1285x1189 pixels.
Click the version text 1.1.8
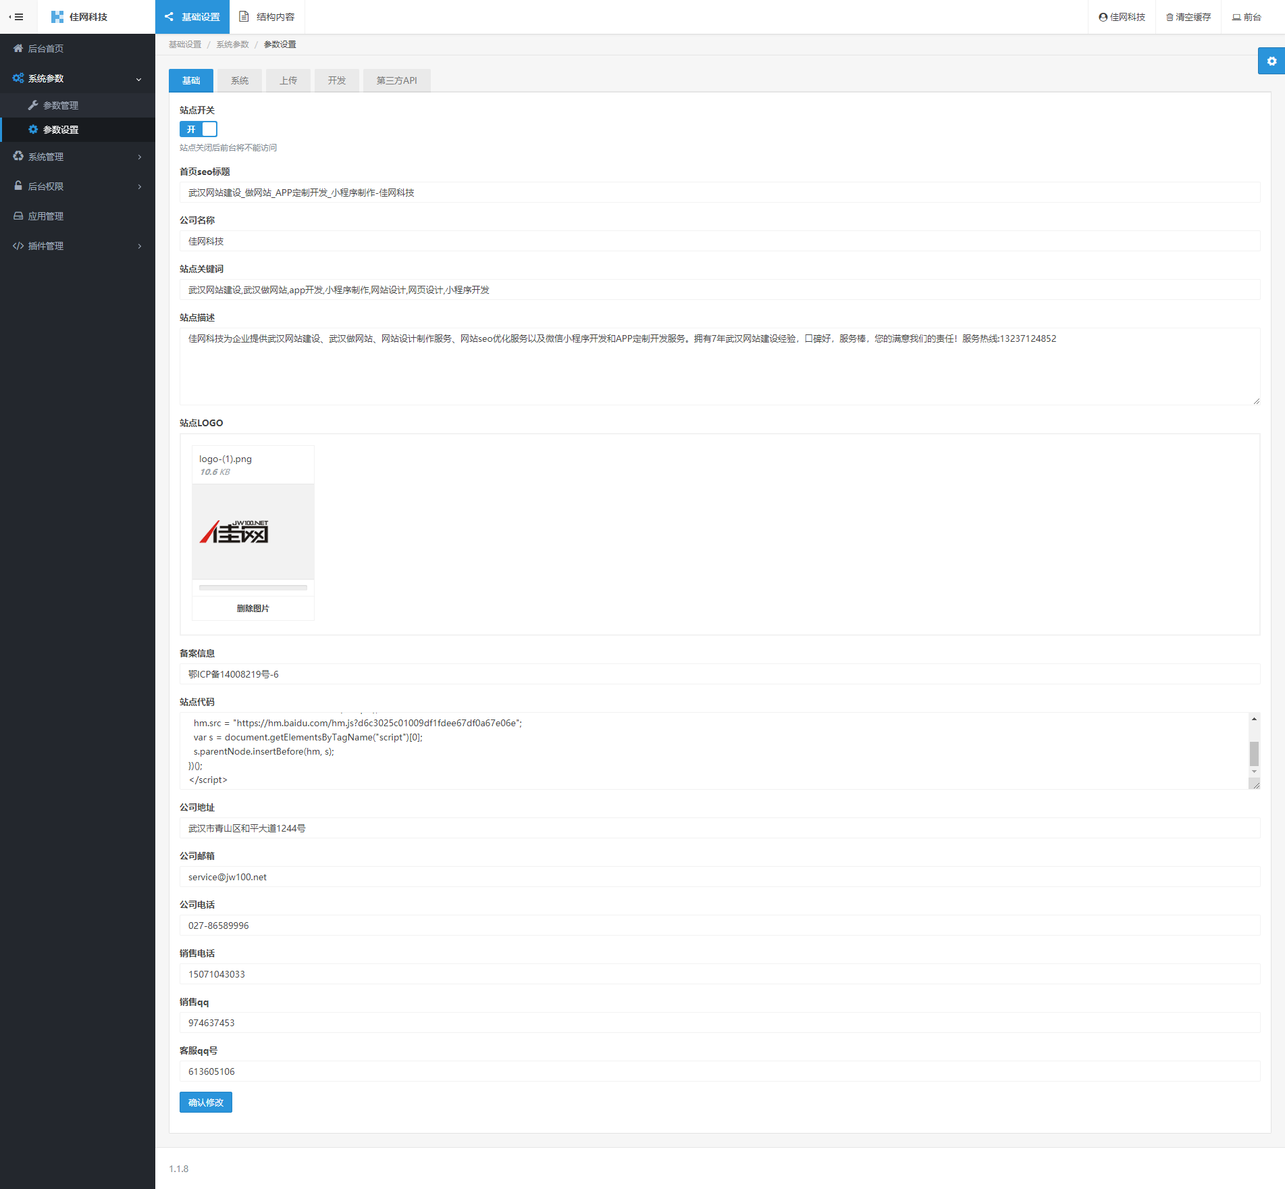pyautogui.click(x=179, y=1169)
